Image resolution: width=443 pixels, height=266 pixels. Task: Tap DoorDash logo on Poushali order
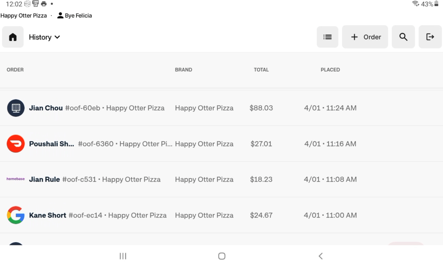[16, 144]
